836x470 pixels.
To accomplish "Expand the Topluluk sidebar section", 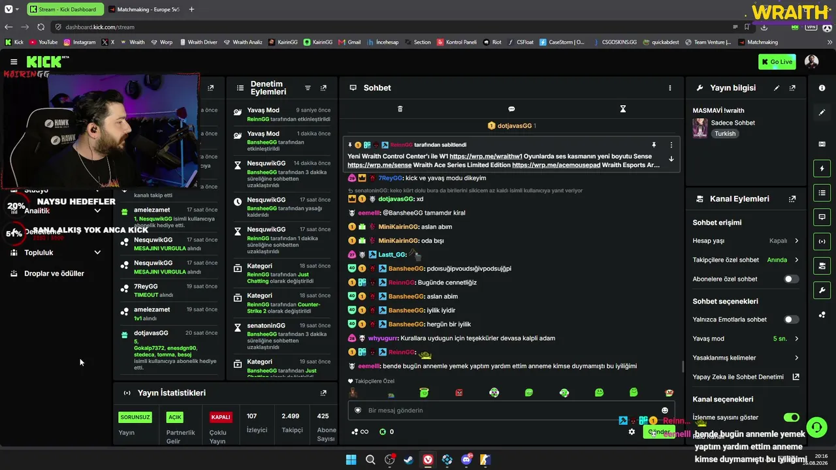I will (97, 253).
